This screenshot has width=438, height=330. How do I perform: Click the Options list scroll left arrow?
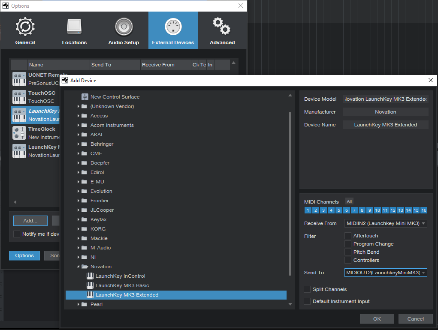click(x=15, y=202)
